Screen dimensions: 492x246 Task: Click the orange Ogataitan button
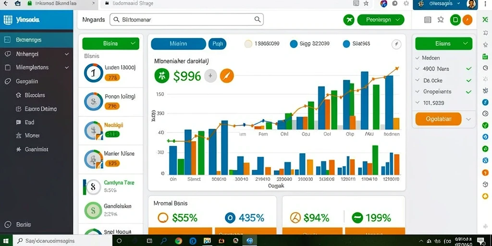438,119
